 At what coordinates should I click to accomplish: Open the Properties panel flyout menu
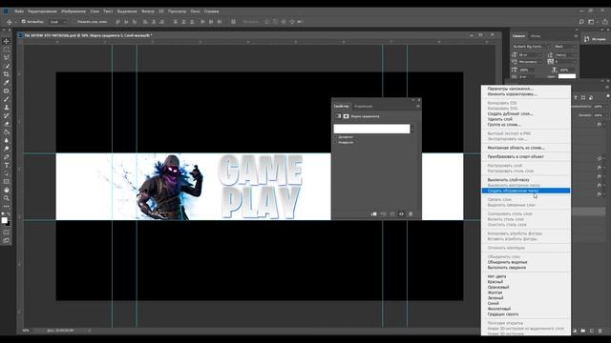[418, 106]
